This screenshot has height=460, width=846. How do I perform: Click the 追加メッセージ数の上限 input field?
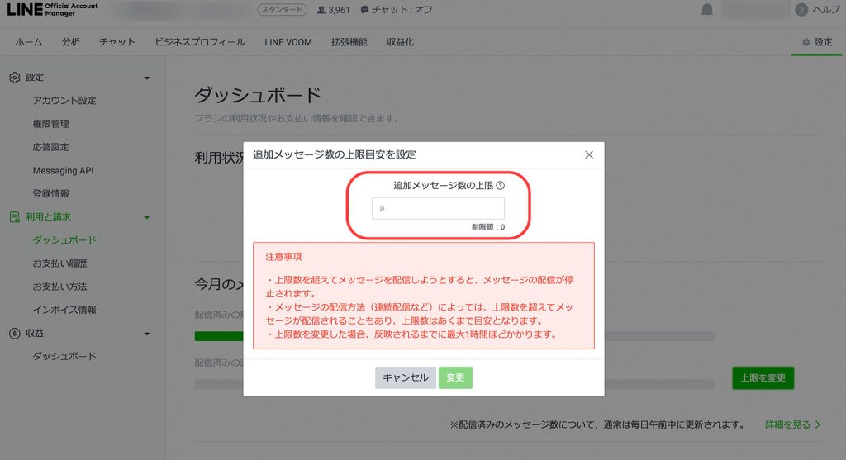coord(438,209)
